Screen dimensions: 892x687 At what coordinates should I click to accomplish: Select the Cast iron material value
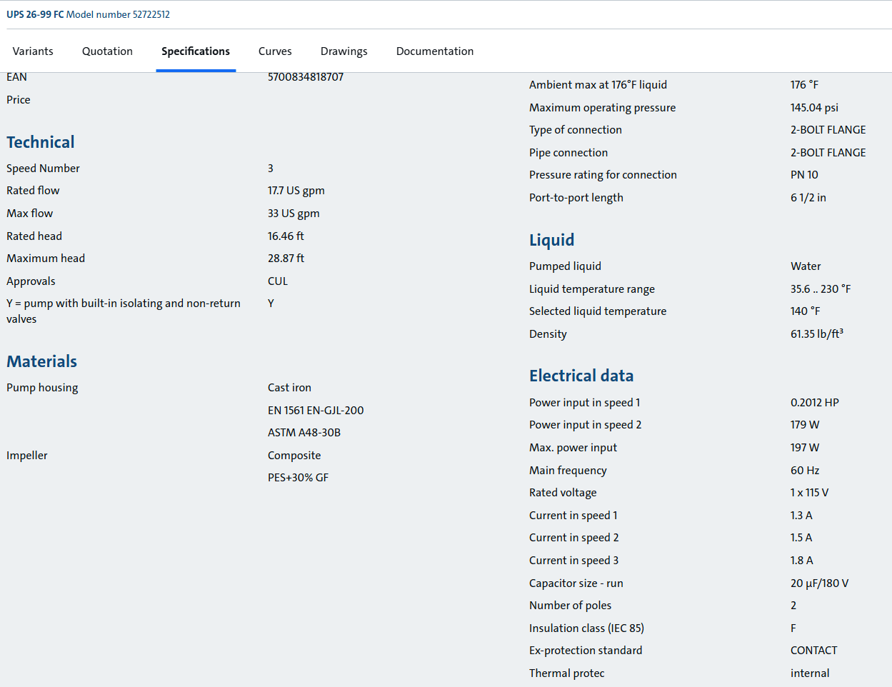pos(289,388)
